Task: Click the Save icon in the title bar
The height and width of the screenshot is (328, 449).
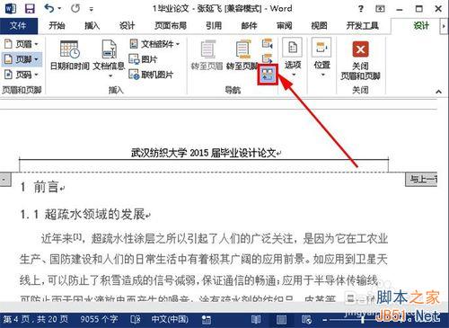Action: (x=30, y=8)
